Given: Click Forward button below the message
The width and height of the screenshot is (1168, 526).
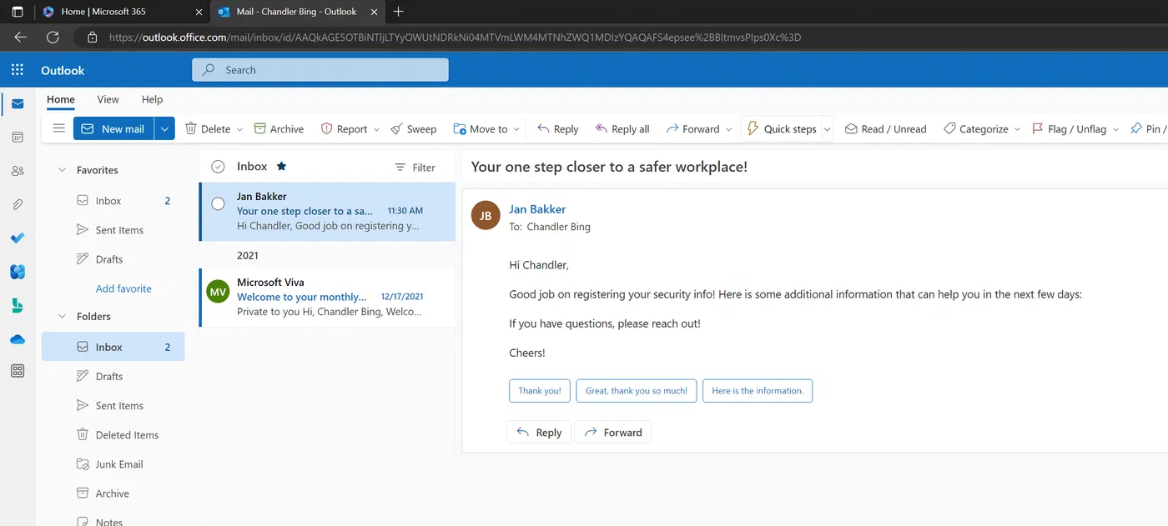Looking at the screenshot, I should pyautogui.click(x=613, y=432).
